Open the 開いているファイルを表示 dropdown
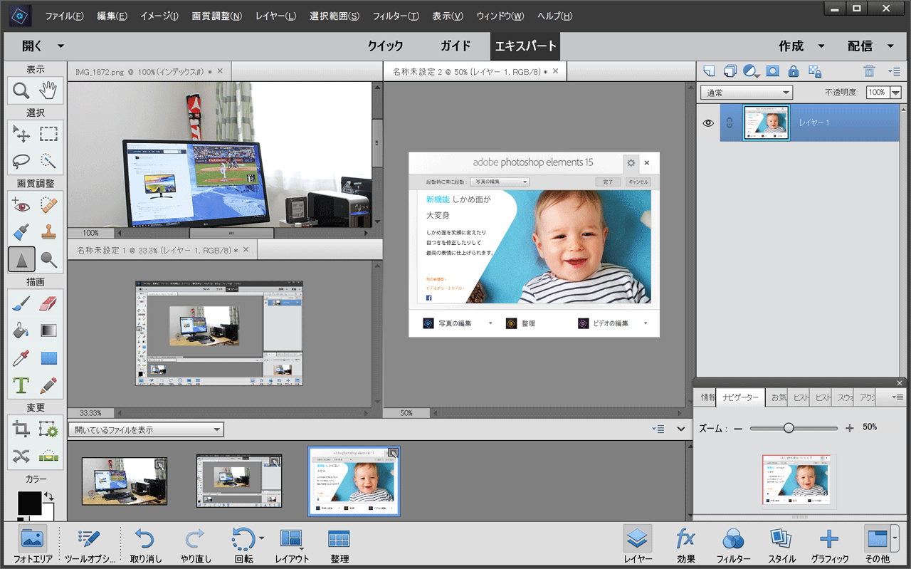Screen dimensions: 911x569 146,430
